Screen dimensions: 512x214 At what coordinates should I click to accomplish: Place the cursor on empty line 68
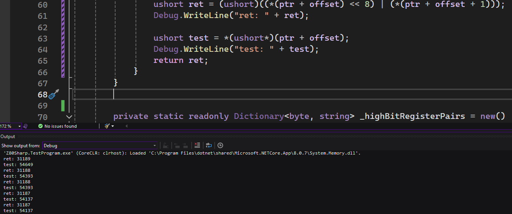click(292, 94)
